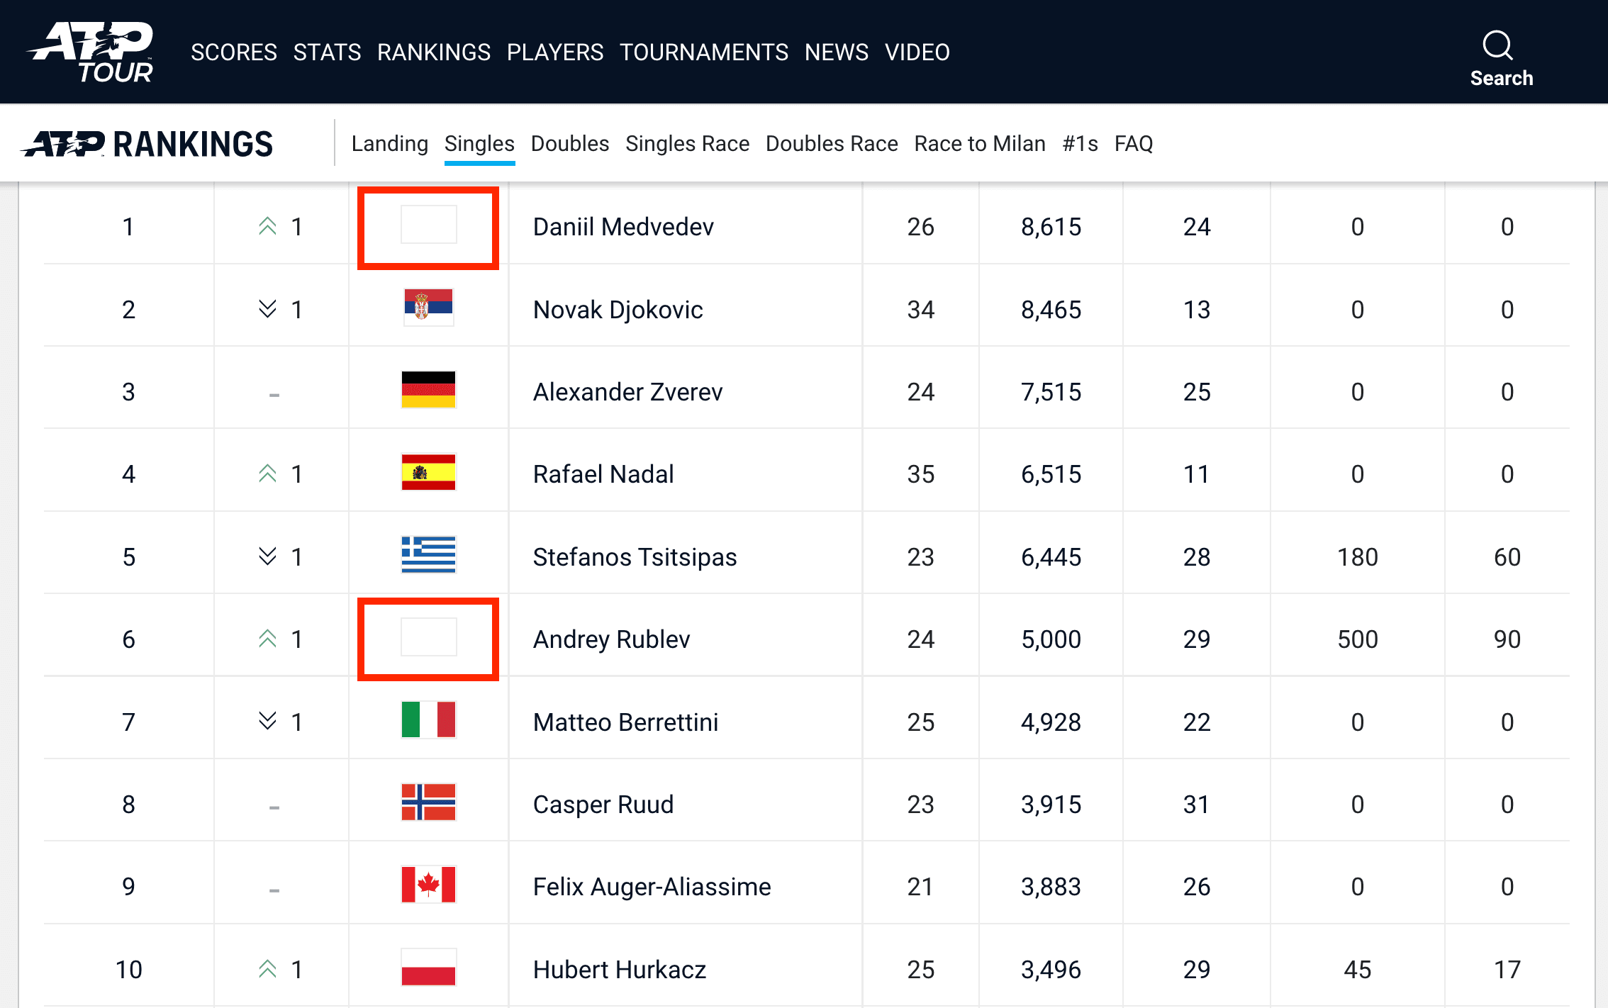The width and height of the screenshot is (1608, 1008).
Task: Click Serbia flag beside Novak Djokovic
Action: tap(428, 307)
